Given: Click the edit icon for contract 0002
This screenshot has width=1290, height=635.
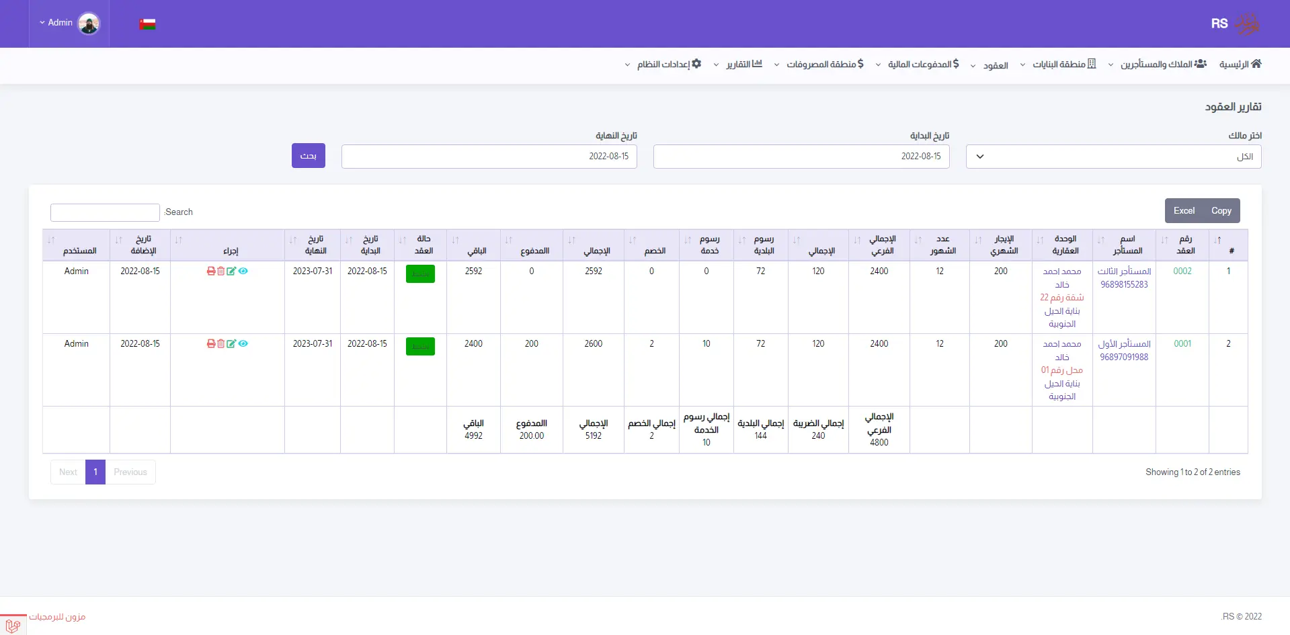Looking at the screenshot, I should click(x=231, y=271).
